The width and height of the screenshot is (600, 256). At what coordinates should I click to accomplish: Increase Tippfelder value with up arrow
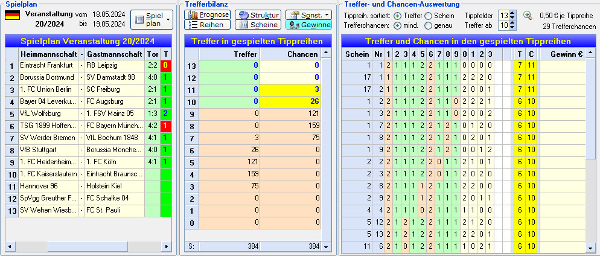tap(512, 13)
